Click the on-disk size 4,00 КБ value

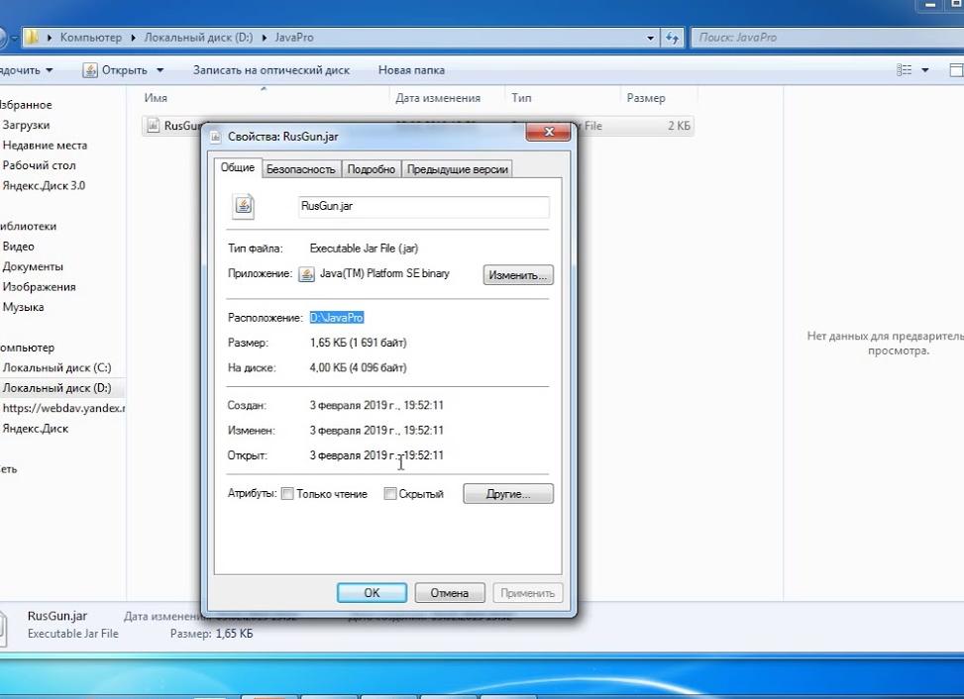pyautogui.click(x=358, y=368)
